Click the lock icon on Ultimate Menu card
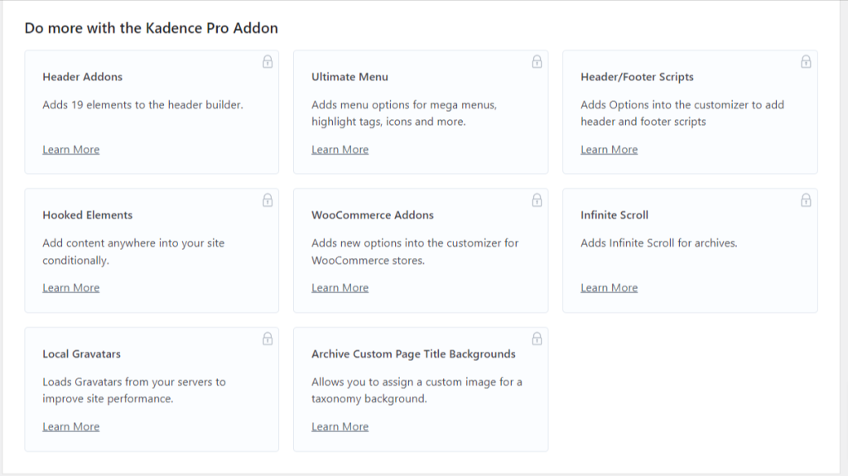The image size is (848, 476). pyautogui.click(x=537, y=61)
